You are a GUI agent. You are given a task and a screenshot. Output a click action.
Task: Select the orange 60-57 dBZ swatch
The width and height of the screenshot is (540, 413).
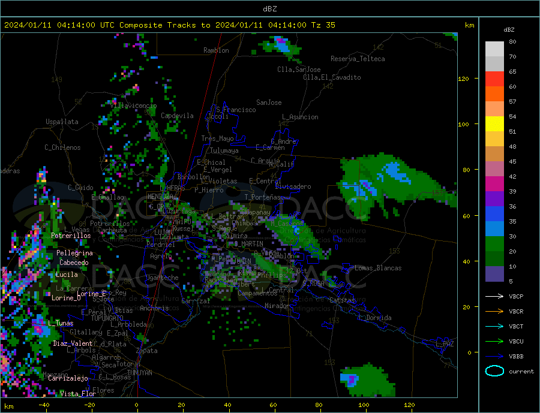point(494,94)
